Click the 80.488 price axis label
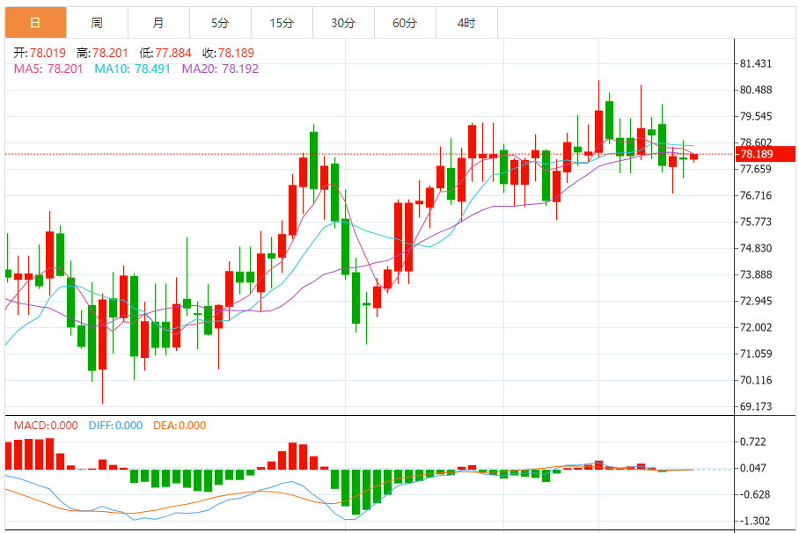The height and width of the screenshot is (533, 799). 756,91
